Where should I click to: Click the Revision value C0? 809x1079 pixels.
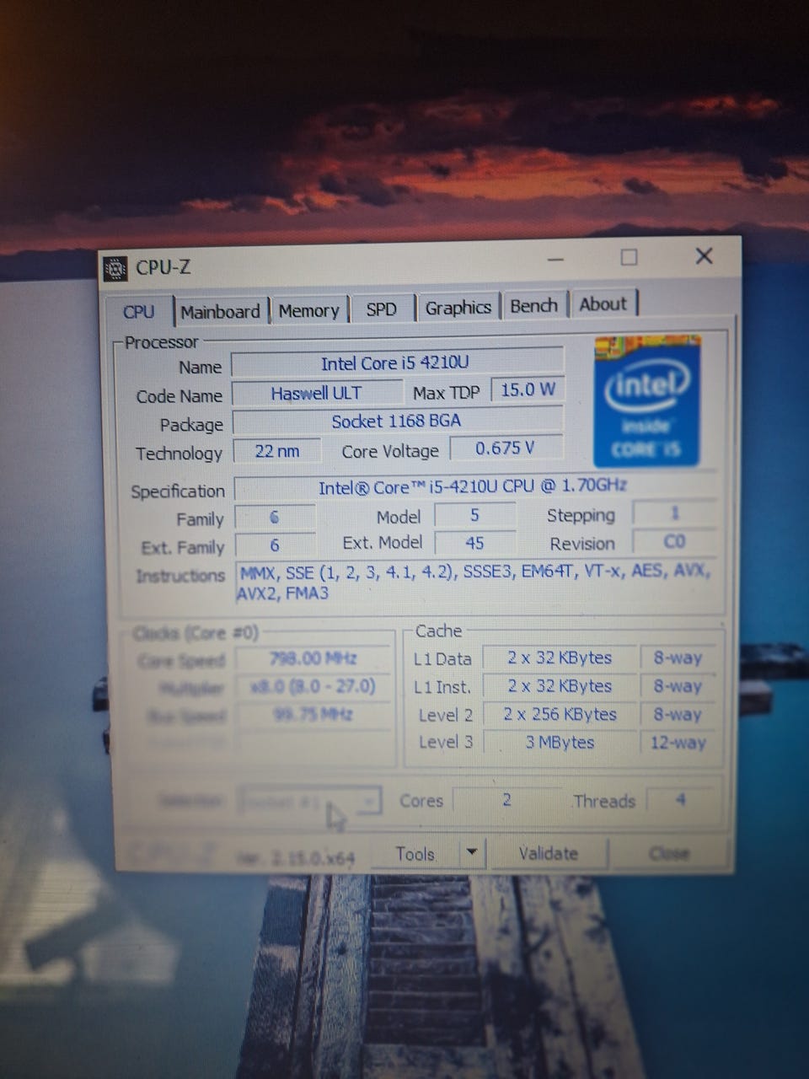click(674, 542)
